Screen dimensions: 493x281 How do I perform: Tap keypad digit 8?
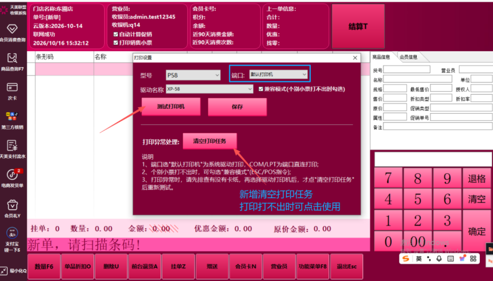pos(417,178)
